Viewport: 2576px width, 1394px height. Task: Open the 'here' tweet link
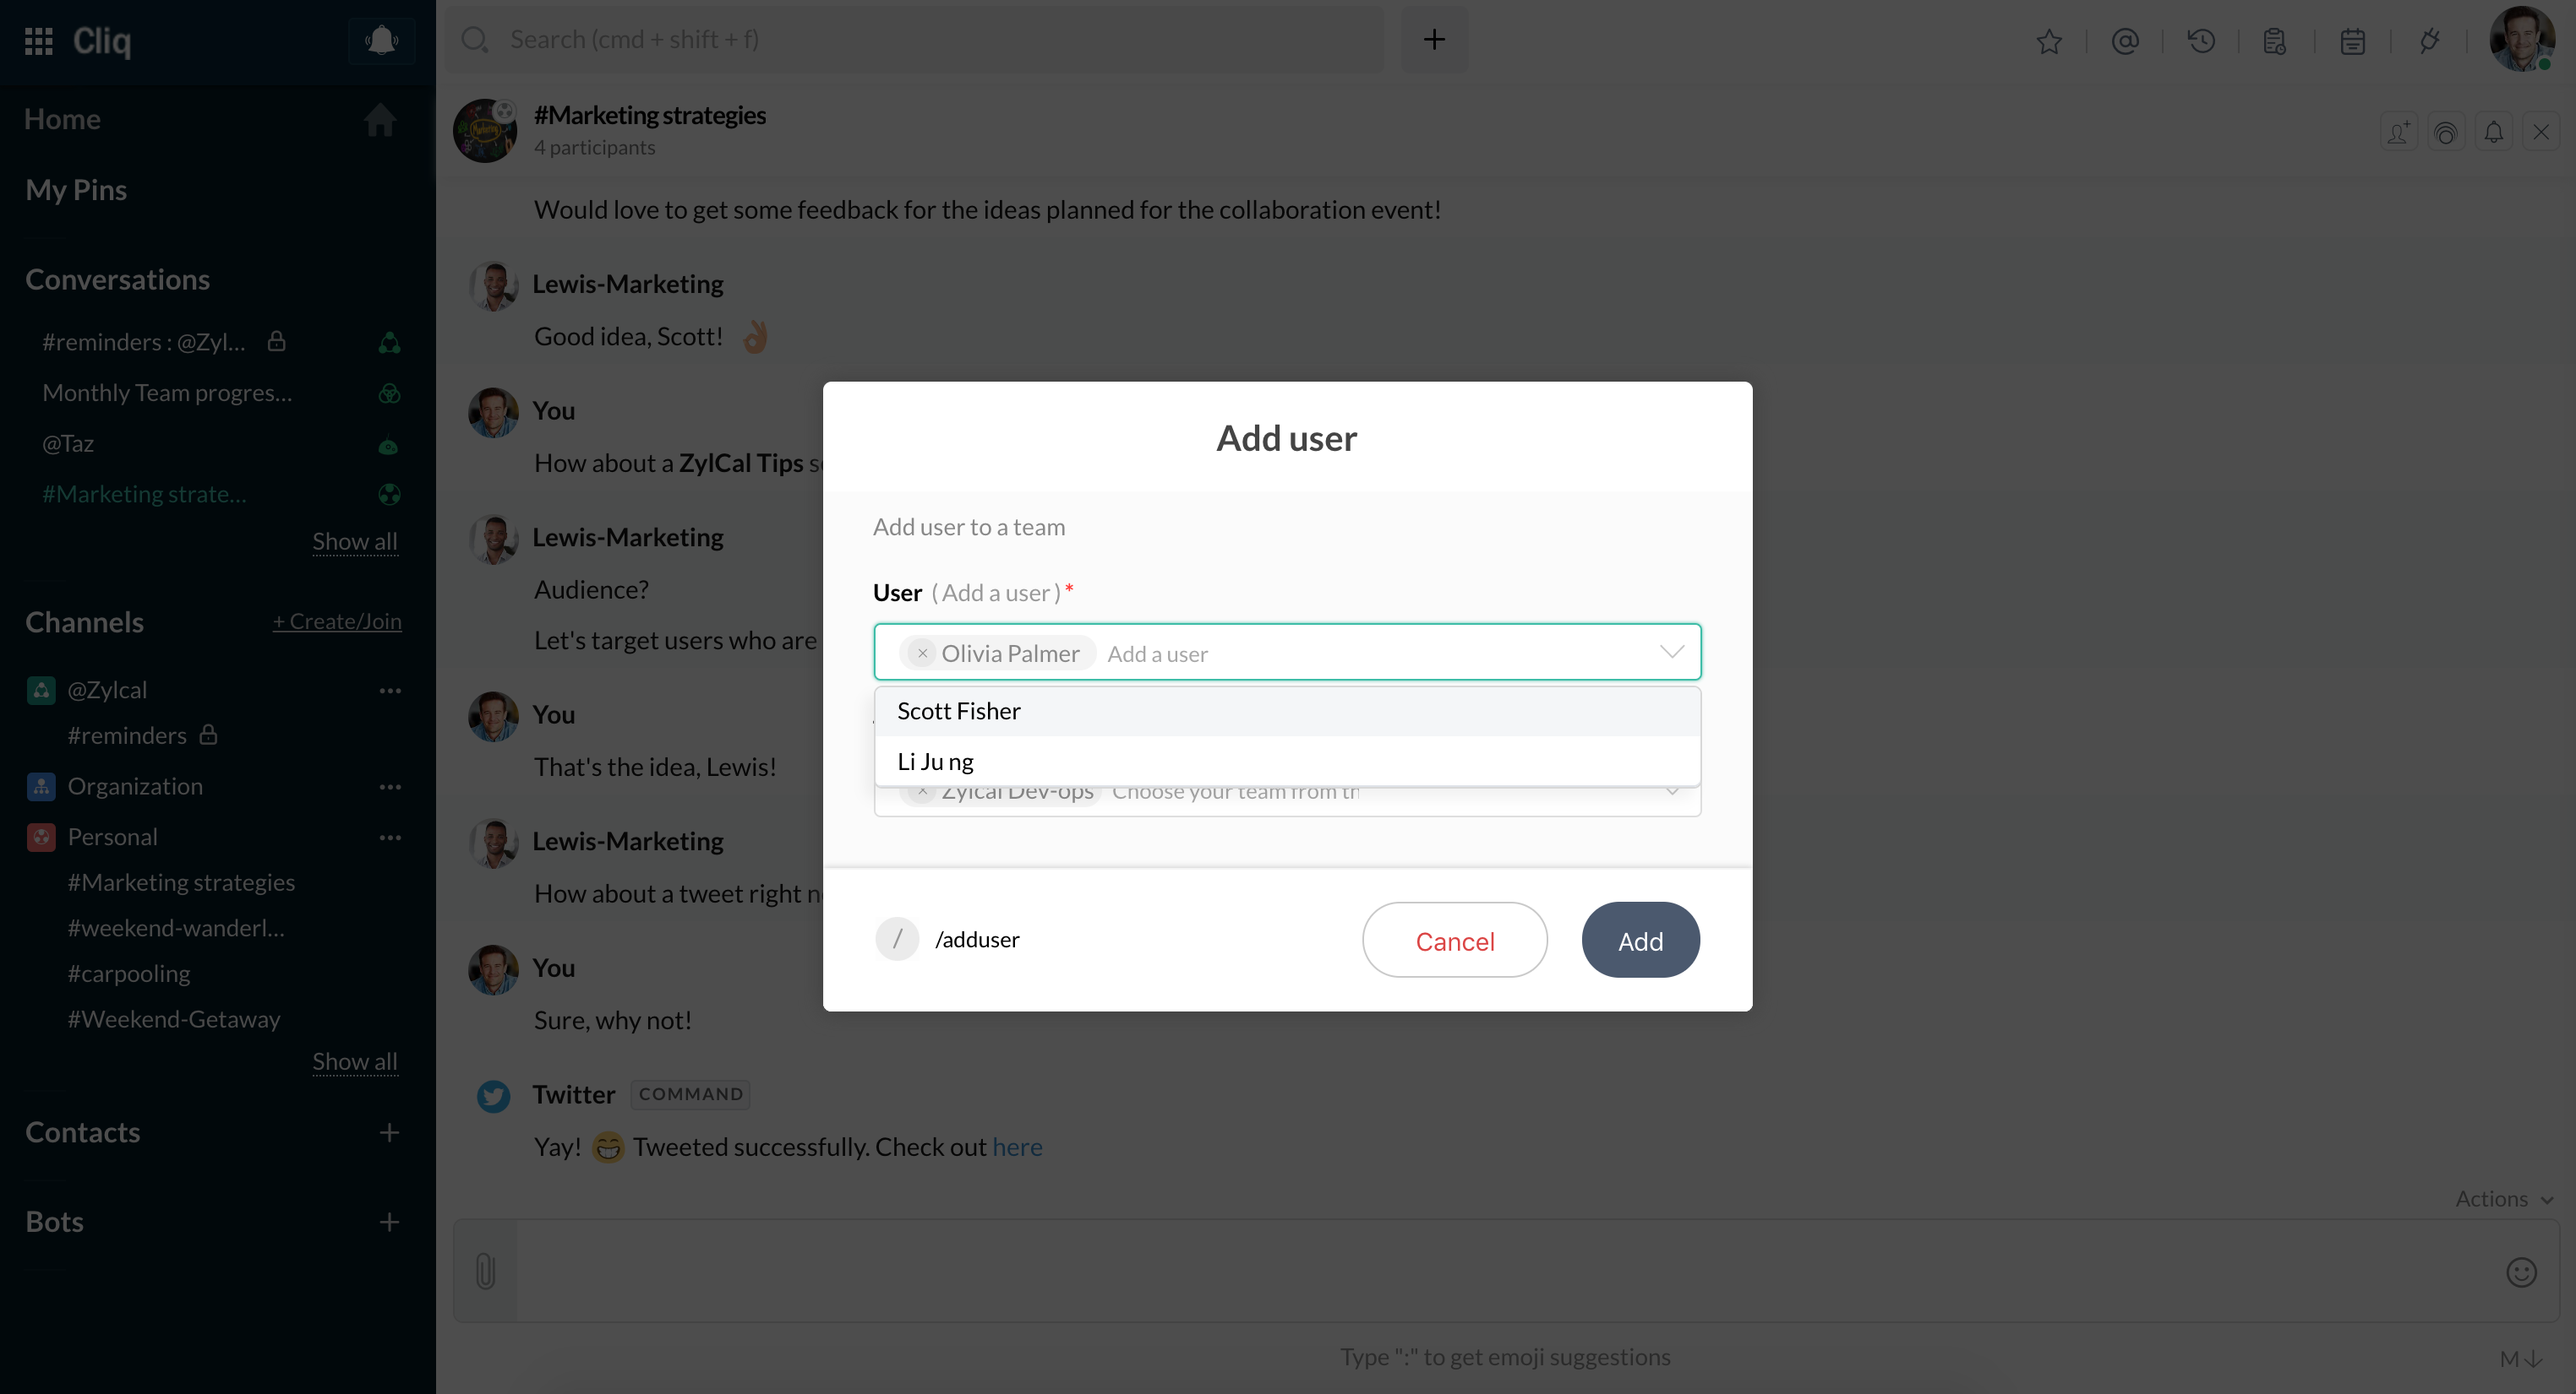(1017, 1147)
